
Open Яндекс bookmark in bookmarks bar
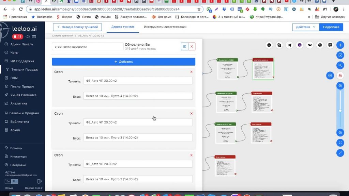64,17
